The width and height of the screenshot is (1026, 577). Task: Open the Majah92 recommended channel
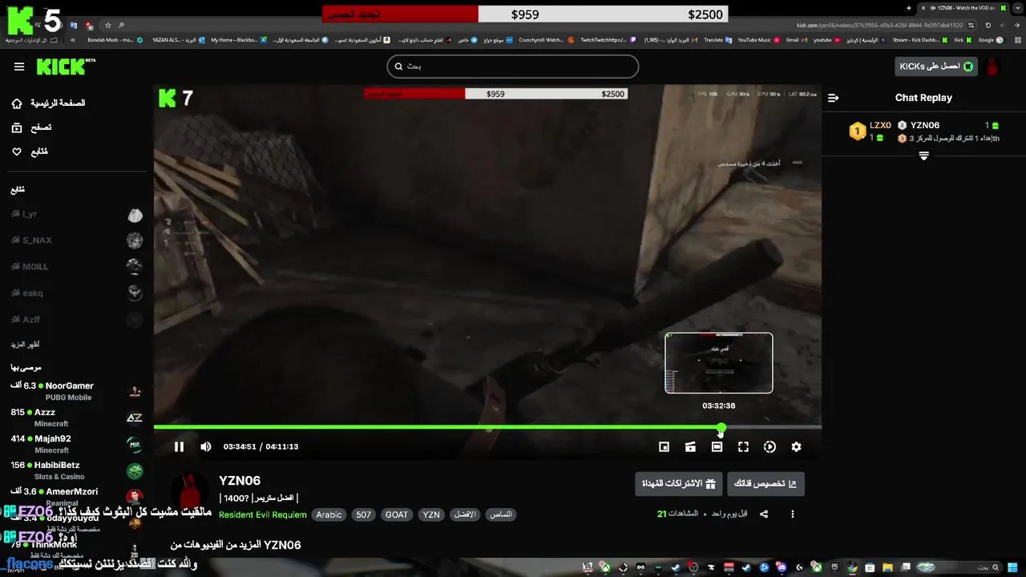[x=76, y=444]
